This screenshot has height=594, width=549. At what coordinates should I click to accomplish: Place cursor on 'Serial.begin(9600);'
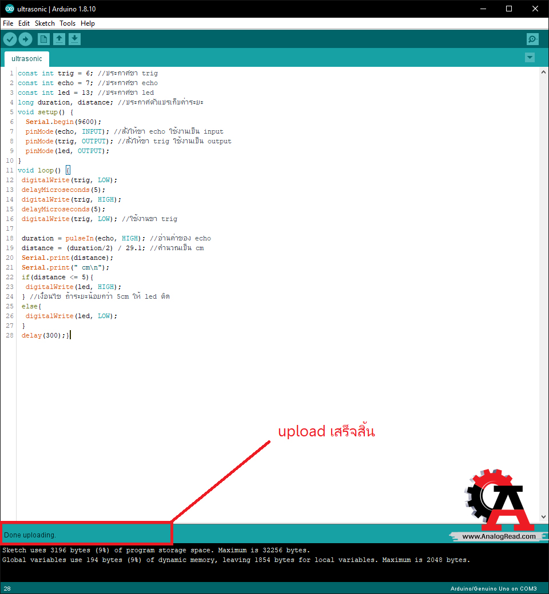coord(63,122)
